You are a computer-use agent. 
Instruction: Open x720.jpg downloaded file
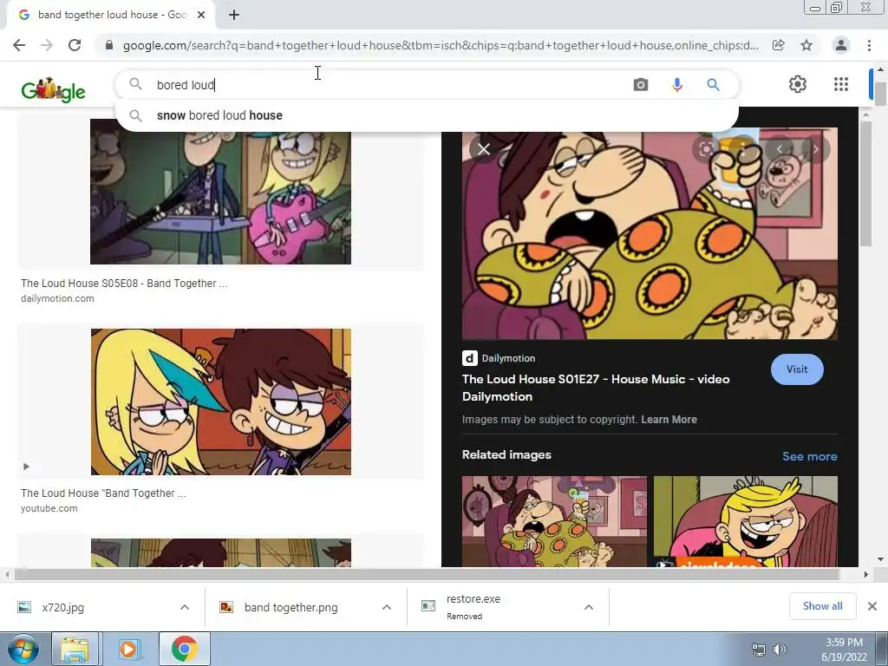pyautogui.click(x=62, y=608)
